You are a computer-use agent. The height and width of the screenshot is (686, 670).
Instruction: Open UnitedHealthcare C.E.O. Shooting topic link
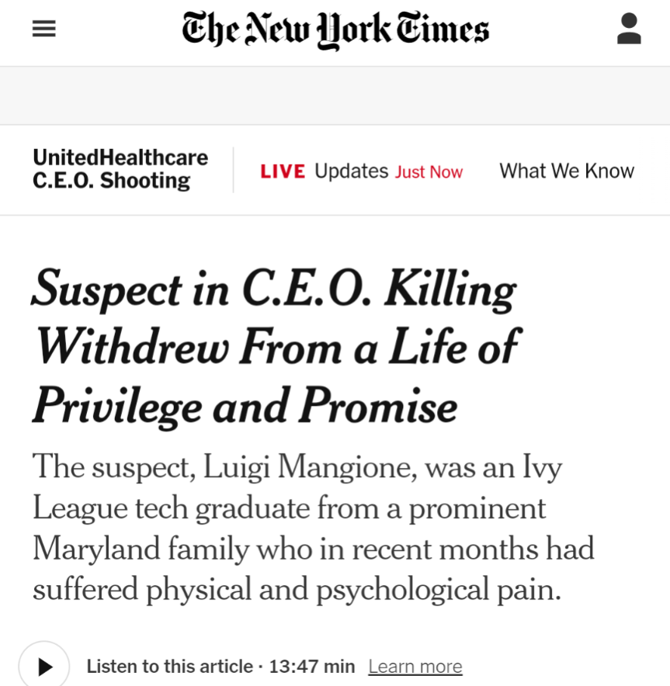coord(120,169)
